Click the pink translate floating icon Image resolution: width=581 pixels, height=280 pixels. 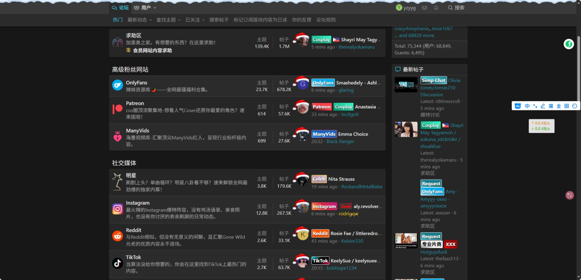click(x=570, y=195)
